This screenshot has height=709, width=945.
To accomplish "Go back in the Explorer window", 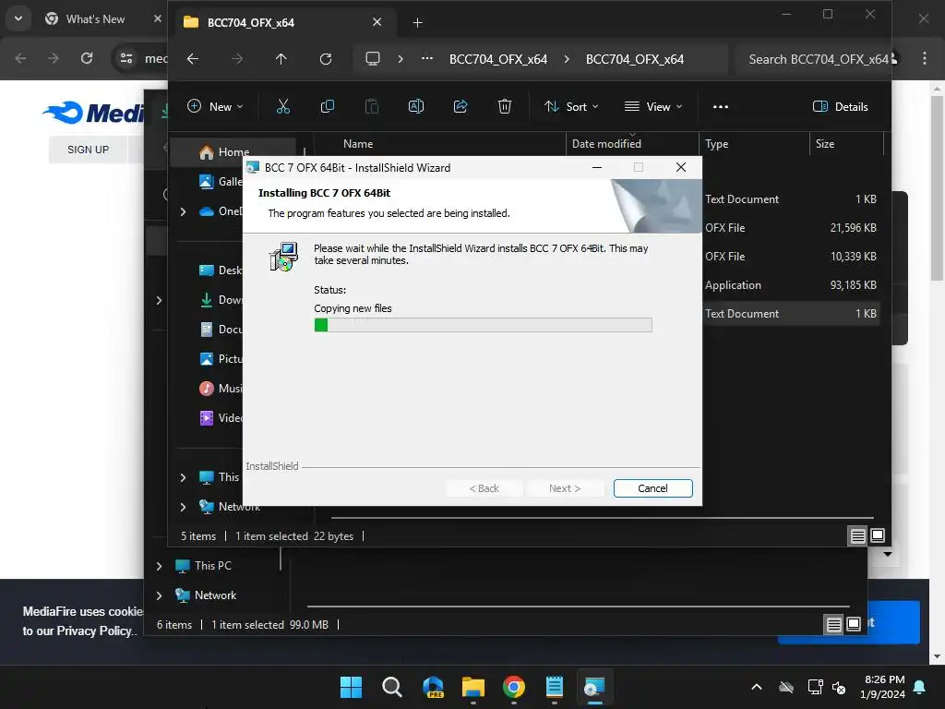I will point(193,59).
